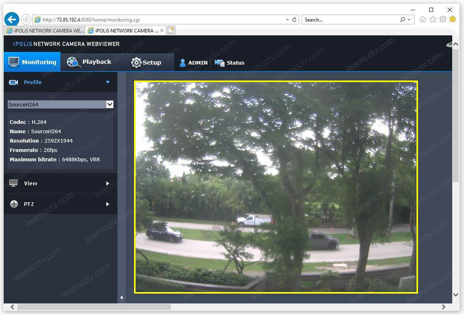Open browser settings gear icon
The width and height of the screenshot is (464, 314).
443,19
